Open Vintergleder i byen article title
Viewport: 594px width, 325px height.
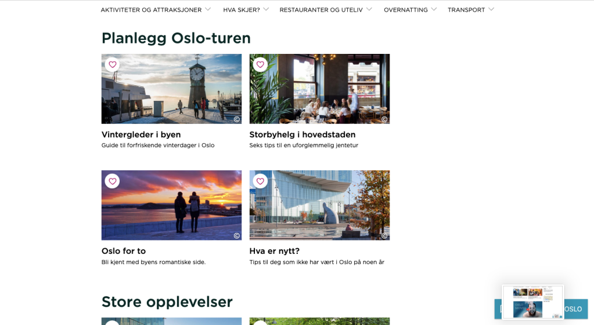coord(141,134)
